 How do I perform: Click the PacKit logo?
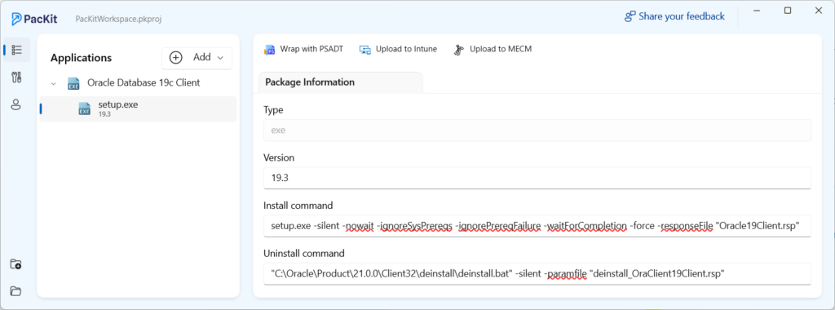pos(34,20)
